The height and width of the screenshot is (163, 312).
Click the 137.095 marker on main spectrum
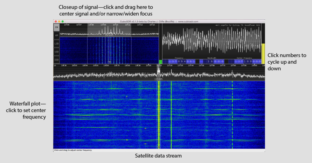[158, 79]
